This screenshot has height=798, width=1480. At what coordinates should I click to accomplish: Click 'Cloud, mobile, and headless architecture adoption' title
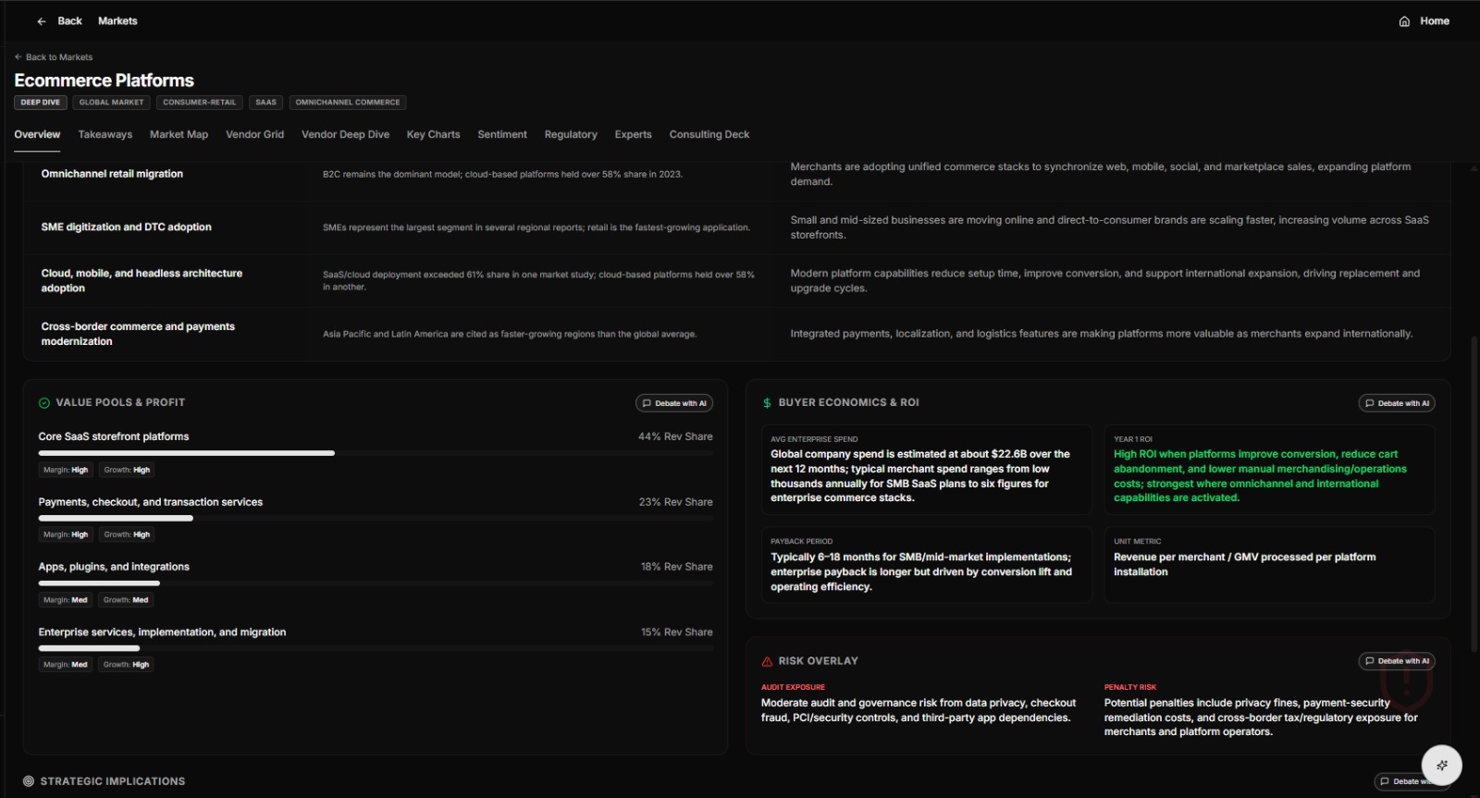[142, 281]
